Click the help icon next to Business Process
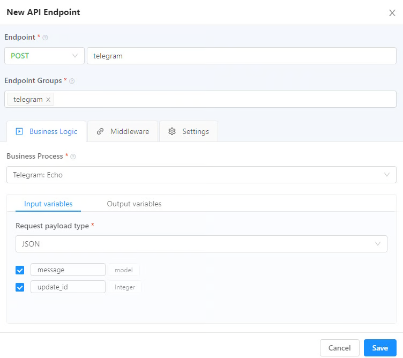The height and width of the screenshot is (358, 403). (73, 156)
